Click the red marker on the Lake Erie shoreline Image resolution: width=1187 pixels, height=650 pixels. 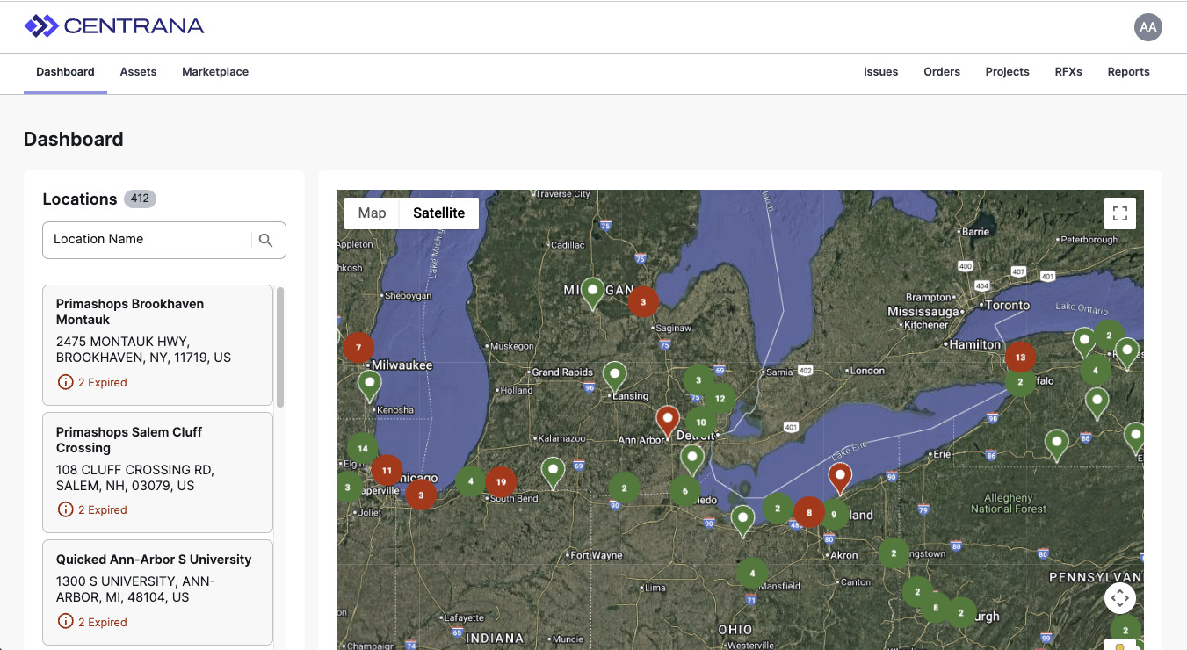pos(840,476)
